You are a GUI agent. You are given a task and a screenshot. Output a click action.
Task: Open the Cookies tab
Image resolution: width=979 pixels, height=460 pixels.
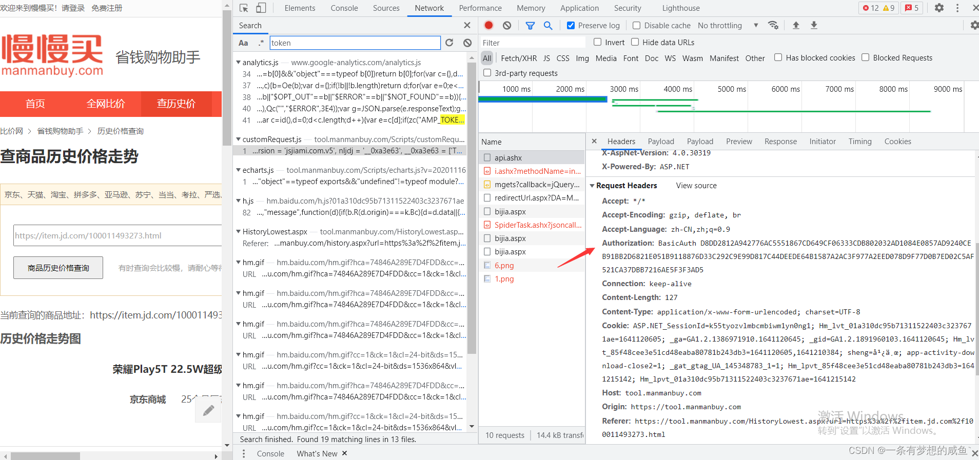click(x=897, y=142)
